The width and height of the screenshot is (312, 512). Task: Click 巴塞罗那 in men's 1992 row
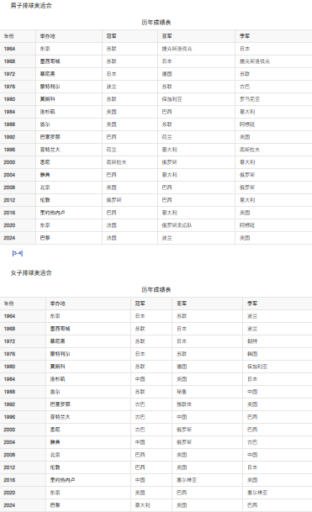pyautogui.click(x=50, y=137)
